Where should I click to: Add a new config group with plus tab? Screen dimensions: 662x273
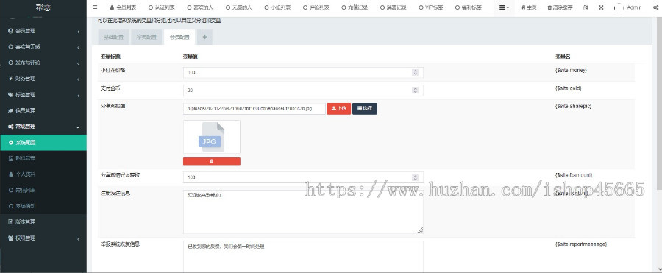pyautogui.click(x=204, y=38)
